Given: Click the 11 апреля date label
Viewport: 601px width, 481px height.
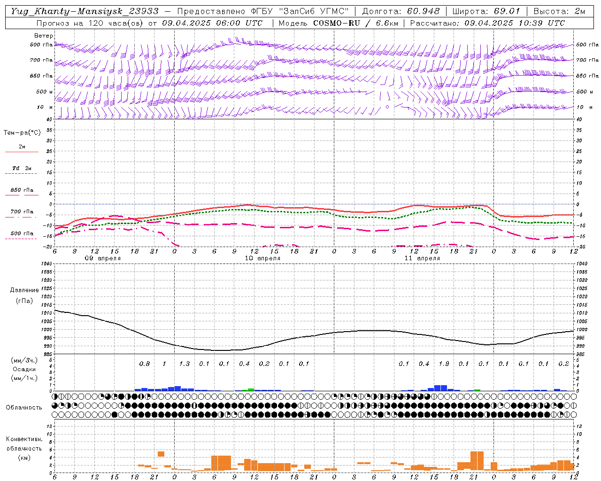Looking at the screenshot, I should 422,258.
